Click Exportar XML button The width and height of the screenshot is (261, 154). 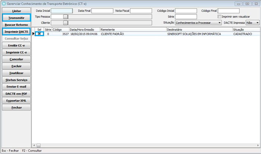[x=16, y=101]
